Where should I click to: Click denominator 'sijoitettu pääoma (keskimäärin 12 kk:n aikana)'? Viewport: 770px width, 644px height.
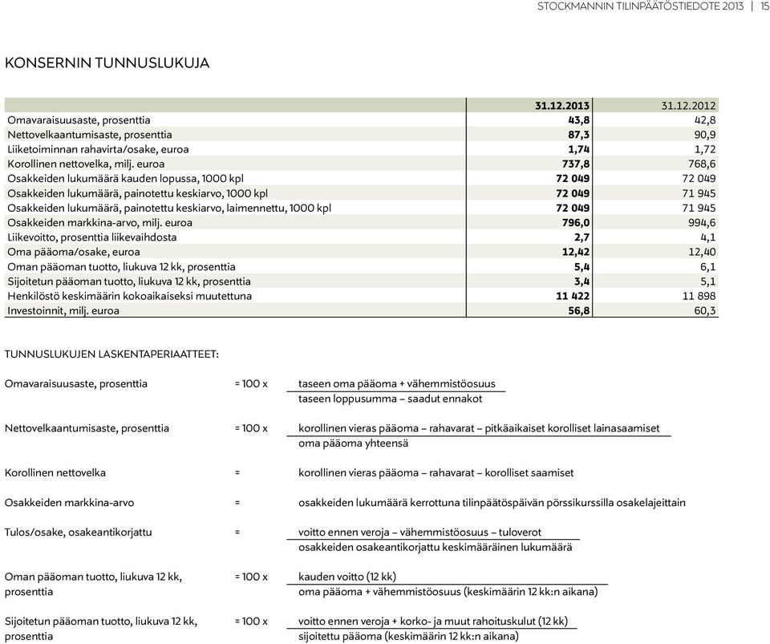[408, 637]
